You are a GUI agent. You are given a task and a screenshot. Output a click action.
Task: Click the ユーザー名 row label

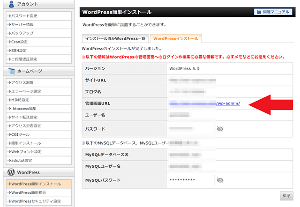pos(95,115)
